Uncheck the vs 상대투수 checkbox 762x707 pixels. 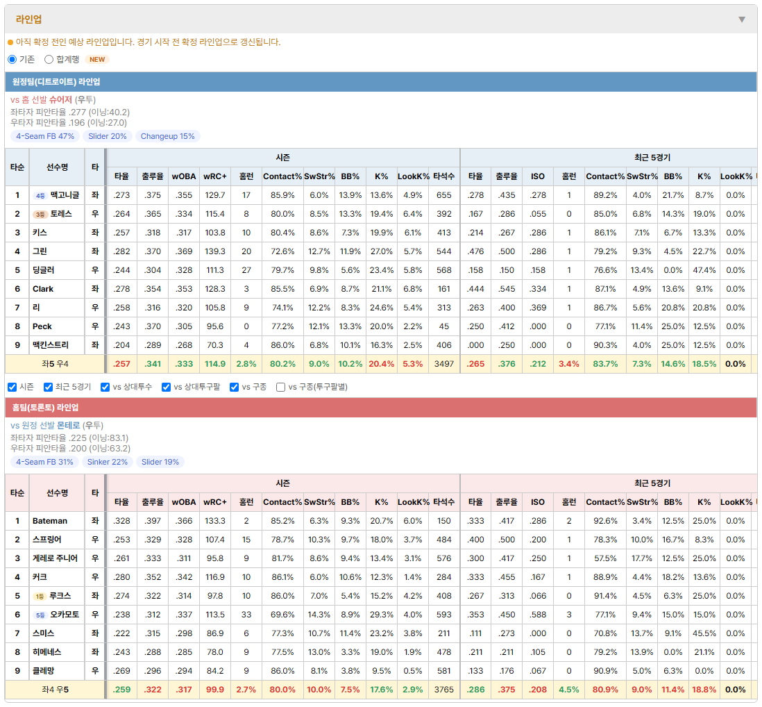click(x=105, y=387)
